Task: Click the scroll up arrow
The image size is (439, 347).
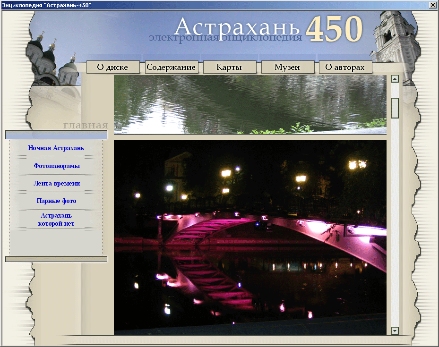Action: coord(395,79)
